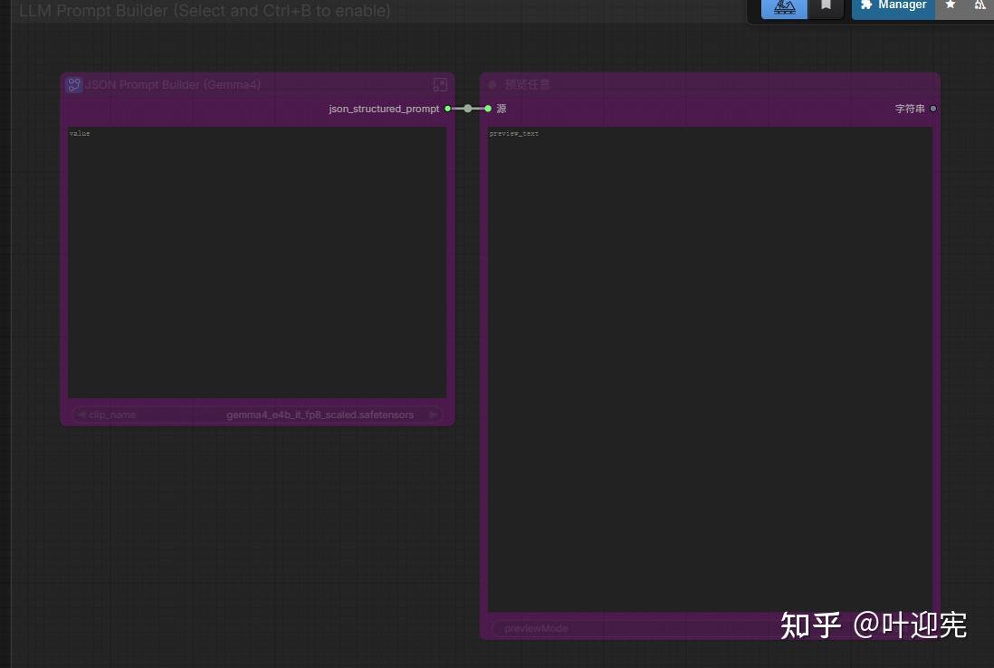
Task: Click the 字符串 output connector dot
Action: coord(932,109)
